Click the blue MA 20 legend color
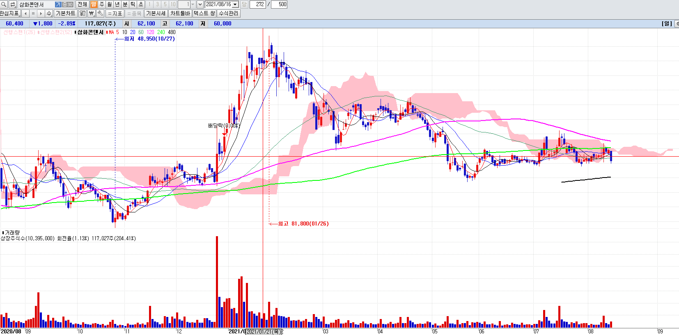 point(133,32)
